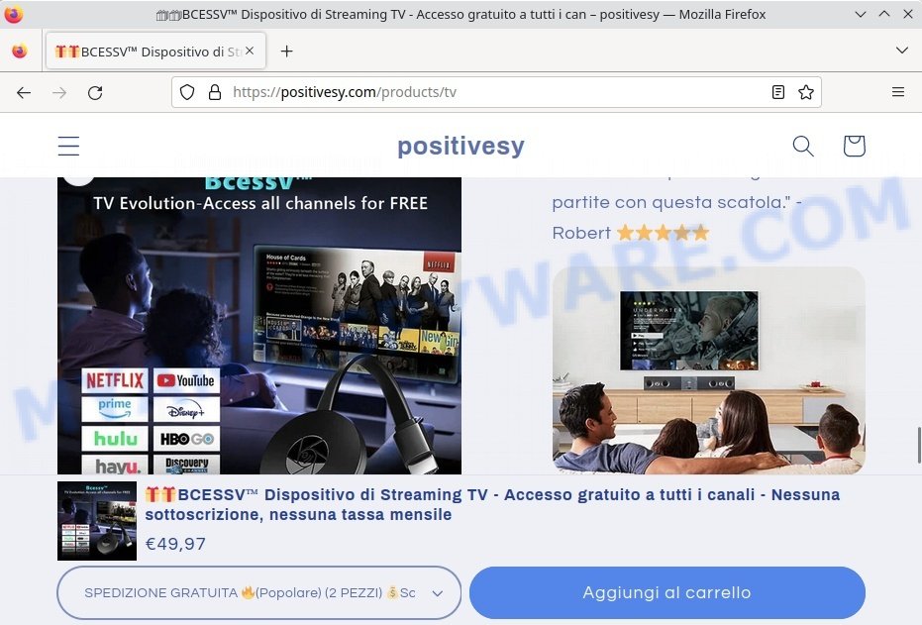Viewport: 922px width, 625px height.
Task: Reload the current page
Action: [x=95, y=92]
